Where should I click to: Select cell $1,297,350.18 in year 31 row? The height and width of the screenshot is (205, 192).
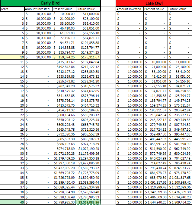click(x=88, y=158)
